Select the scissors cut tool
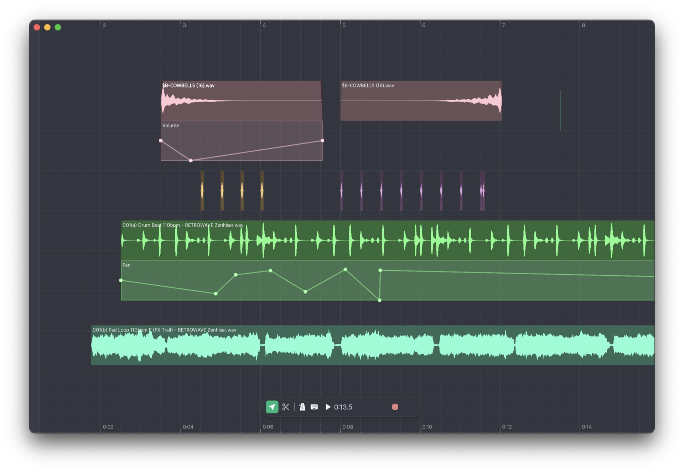 coord(286,407)
